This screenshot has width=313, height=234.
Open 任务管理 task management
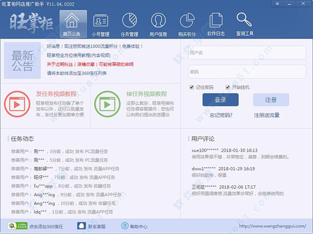[129, 24]
